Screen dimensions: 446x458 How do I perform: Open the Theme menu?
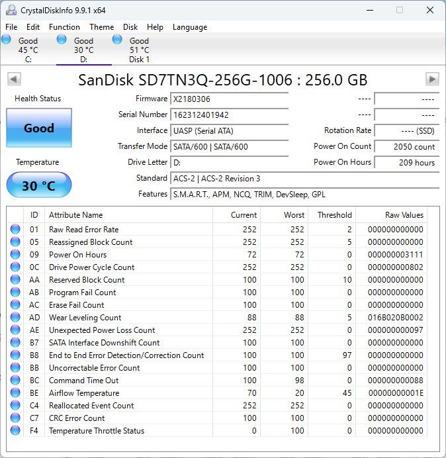tap(102, 27)
